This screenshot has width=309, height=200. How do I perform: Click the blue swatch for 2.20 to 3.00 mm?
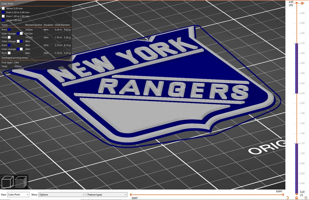(x=3, y=12)
